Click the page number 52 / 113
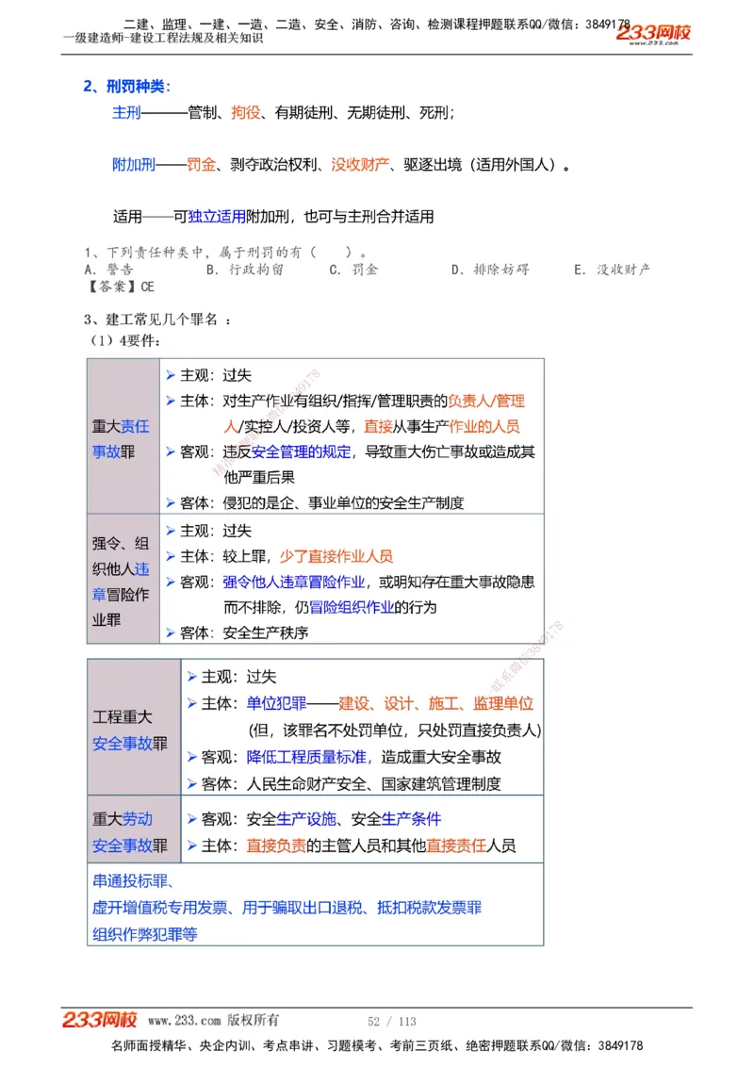 391,1021
